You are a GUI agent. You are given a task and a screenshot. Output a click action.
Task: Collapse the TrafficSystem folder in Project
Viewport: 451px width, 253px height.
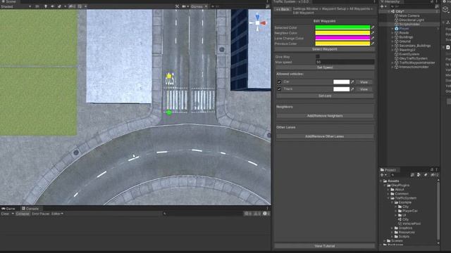pos(388,198)
